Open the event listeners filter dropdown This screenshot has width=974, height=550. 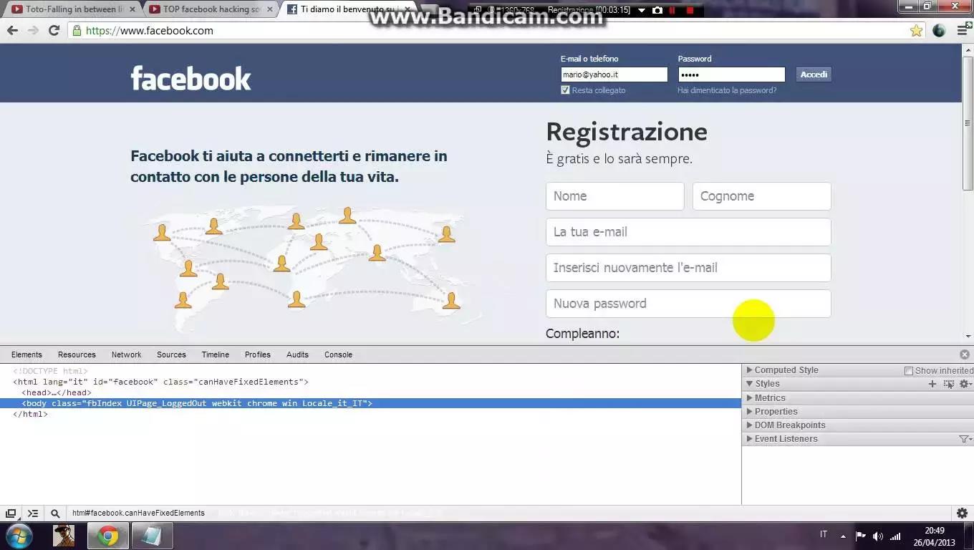(964, 439)
